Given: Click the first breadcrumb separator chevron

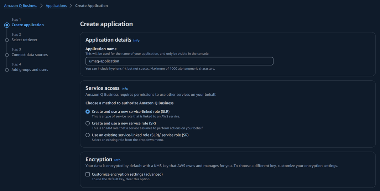Looking at the screenshot, I should click(41, 6).
